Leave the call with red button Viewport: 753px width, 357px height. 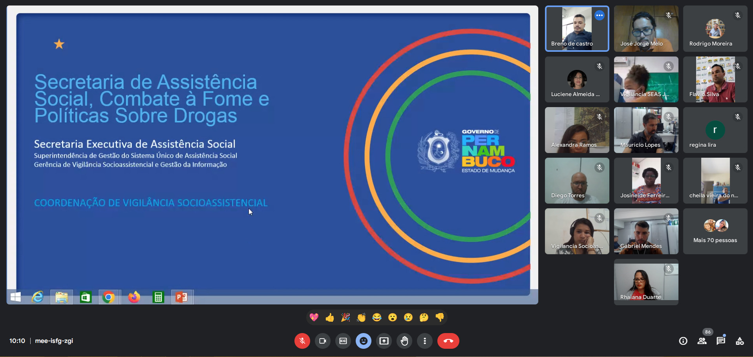(x=448, y=341)
